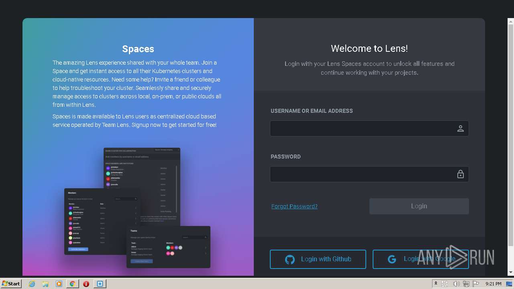
Task: Click the page scrollbar down arrow
Action: pyautogui.click(x=511, y=273)
